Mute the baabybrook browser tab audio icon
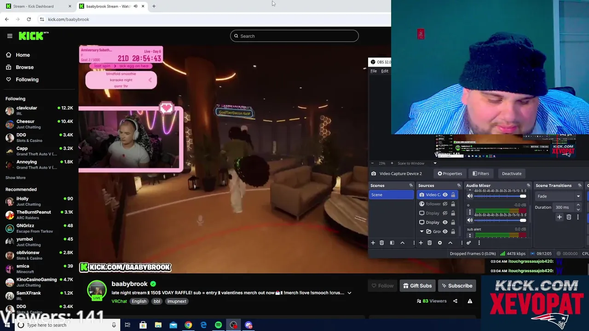Viewport: 589px width, 331px height. pyautogui.click(x=135, y=6)
